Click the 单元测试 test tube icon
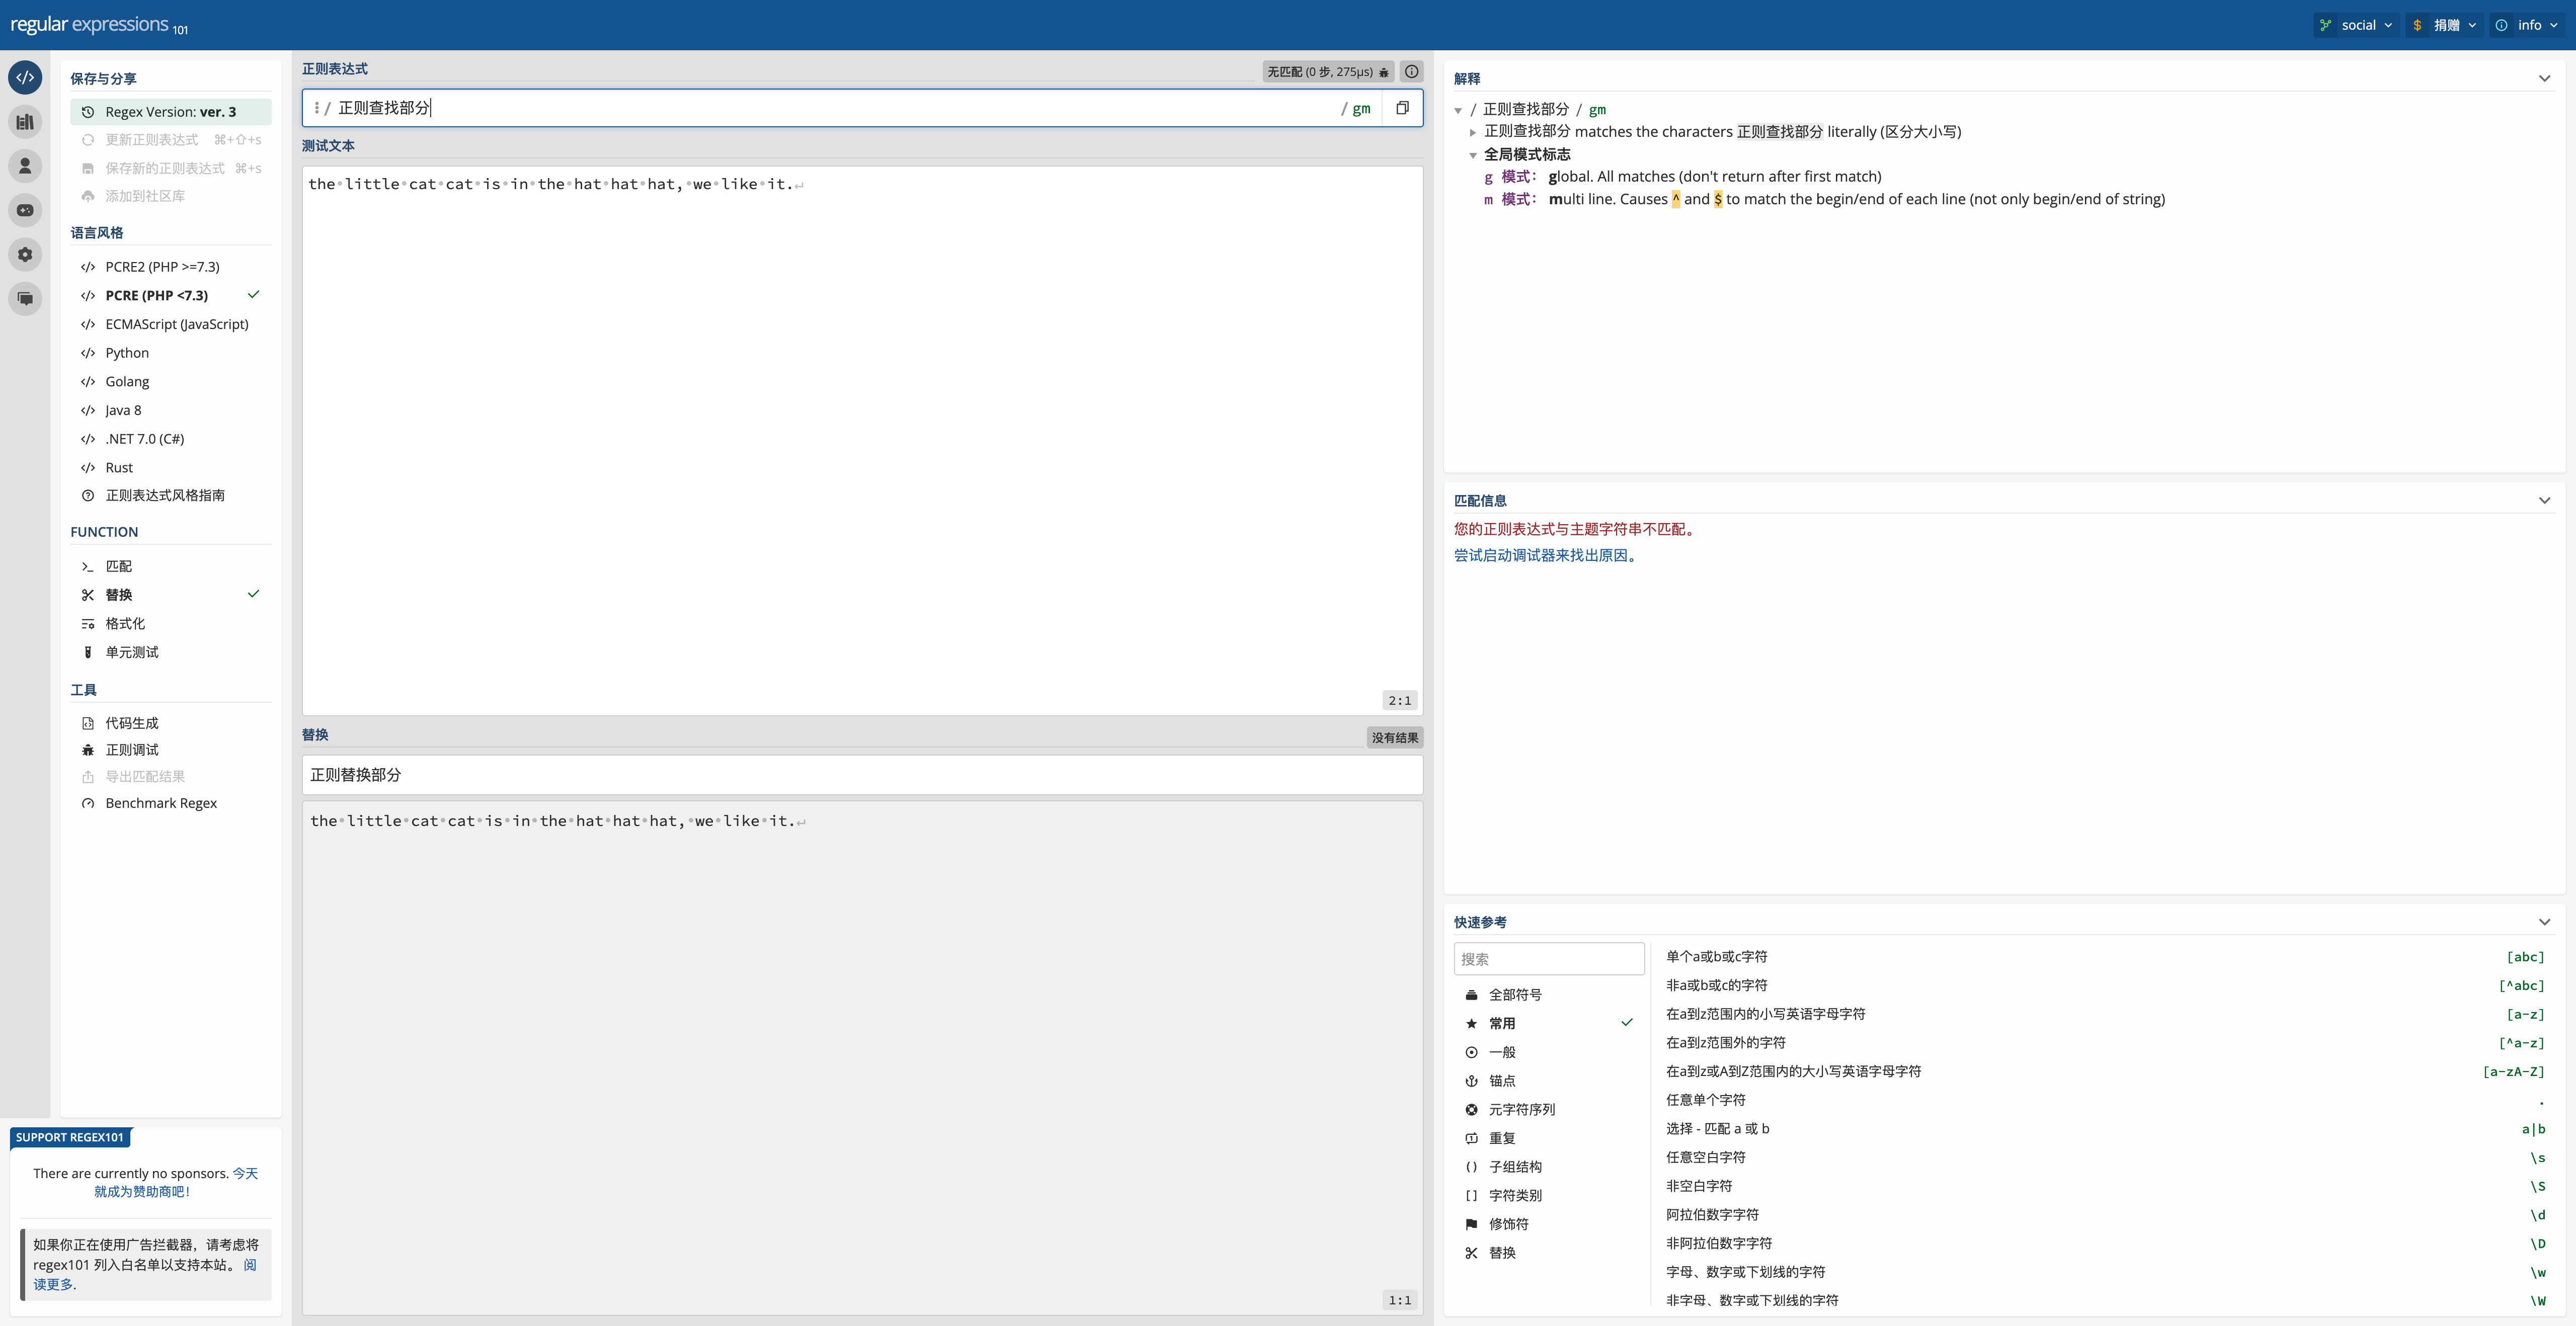2576x1326 pixels. click(x=88, y=652)
